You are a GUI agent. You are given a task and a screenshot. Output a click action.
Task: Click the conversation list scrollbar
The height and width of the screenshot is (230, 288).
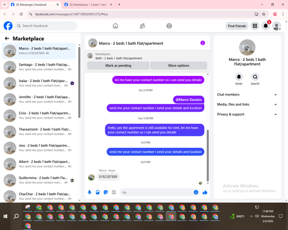(x=79, y=82)
